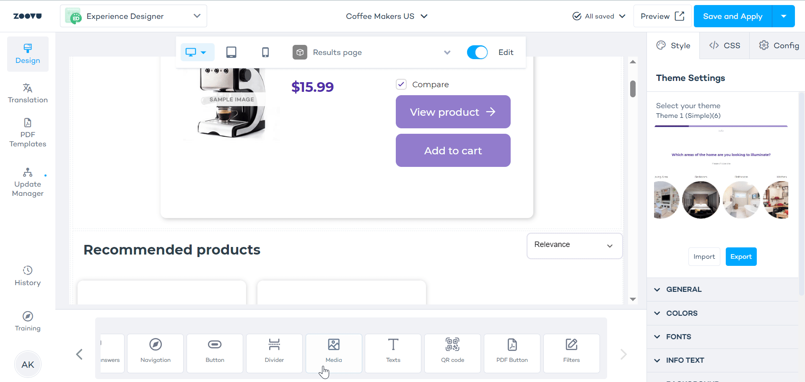
Task: Uncheck the Compare checkbox
Action: tap(401, 84)
